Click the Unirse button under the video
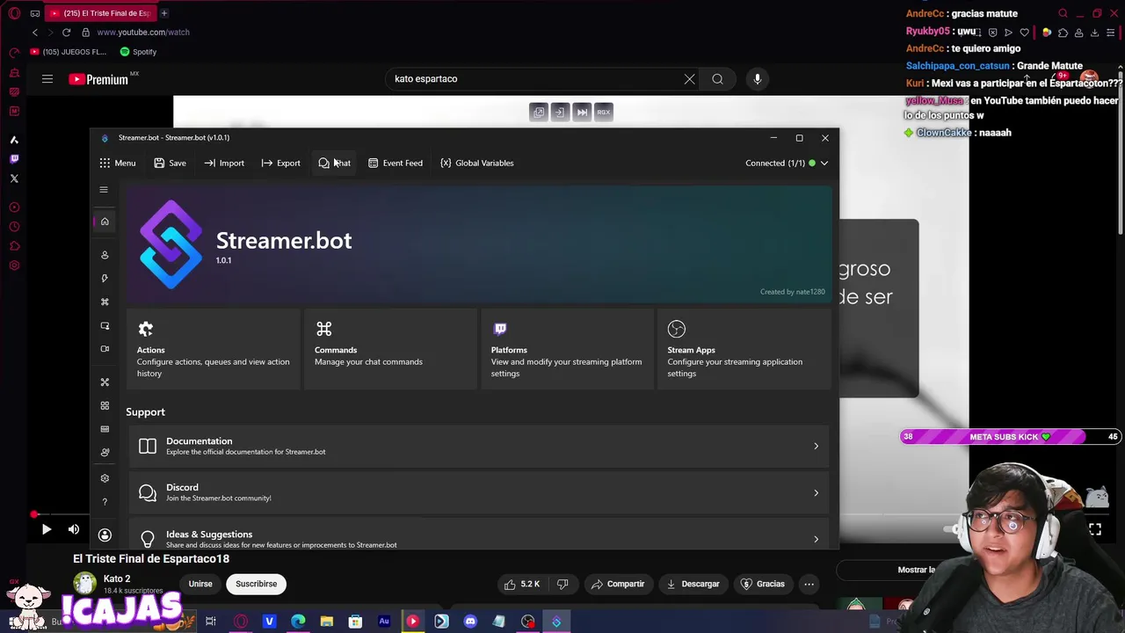 pos(200,584)
